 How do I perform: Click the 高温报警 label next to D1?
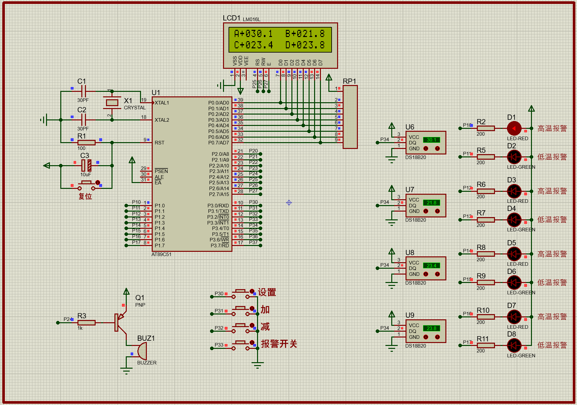click(x=552, y=129)
